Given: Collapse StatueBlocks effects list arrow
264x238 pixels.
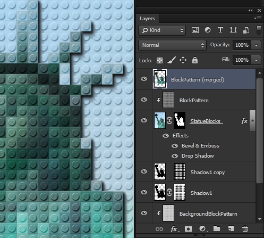Looking at the screenshot, I should [x=253, y=121].
